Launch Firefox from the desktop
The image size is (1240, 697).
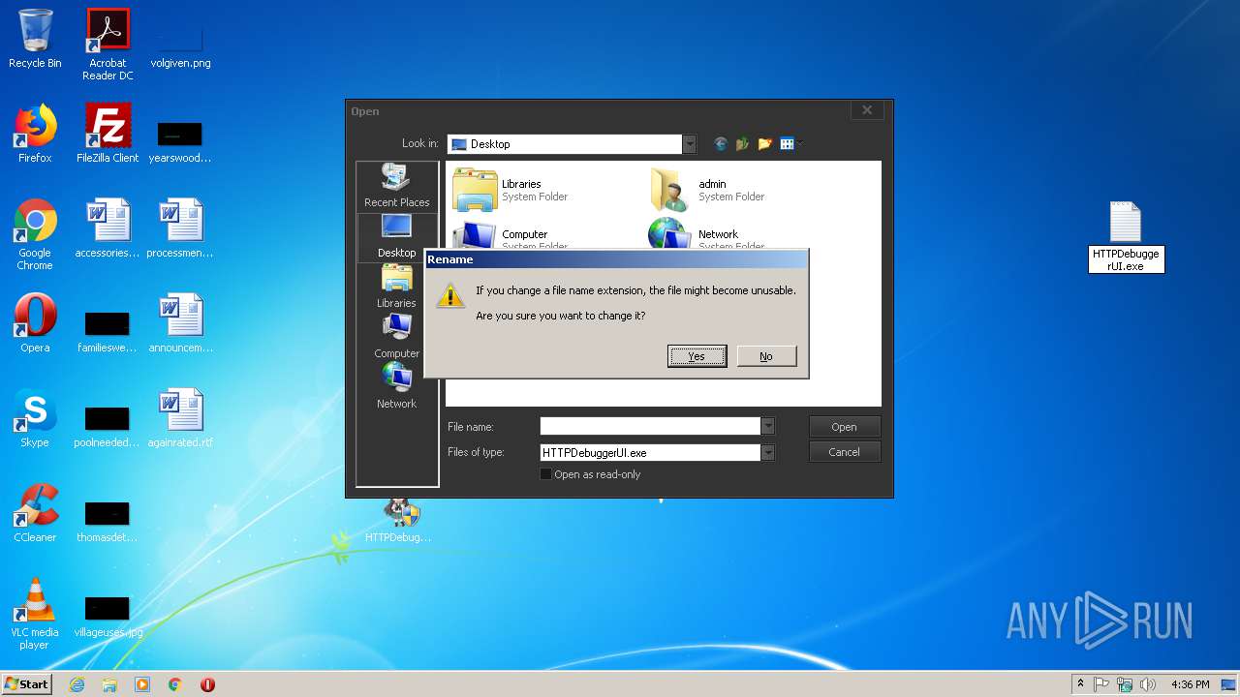click(x=35, y=134)
